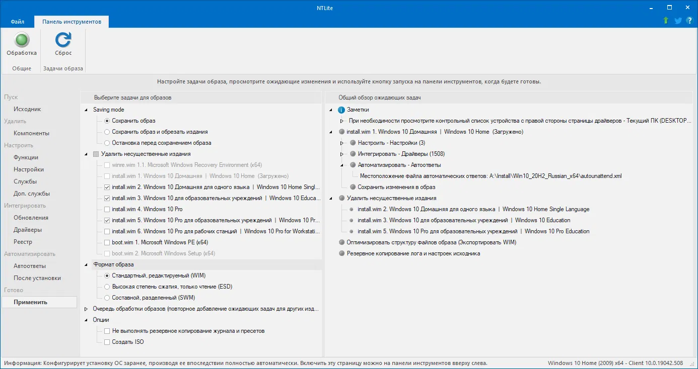Select Windows 10 Education row in pending tasks
Screen dimensions: 698x369
(464, 220)
